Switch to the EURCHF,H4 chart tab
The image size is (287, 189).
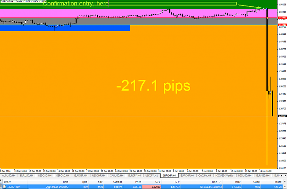click(x=187, y=176)
